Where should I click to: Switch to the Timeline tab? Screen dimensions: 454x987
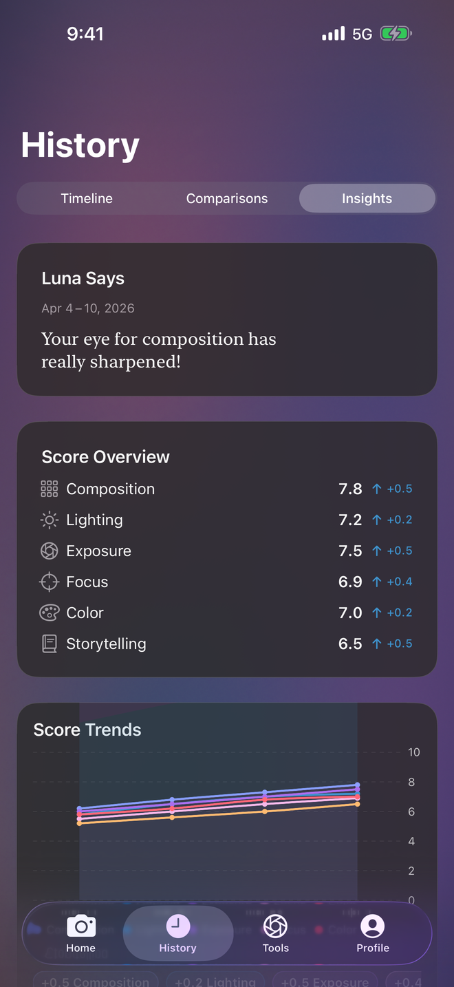pyautogui.click(x=87, y=198)
